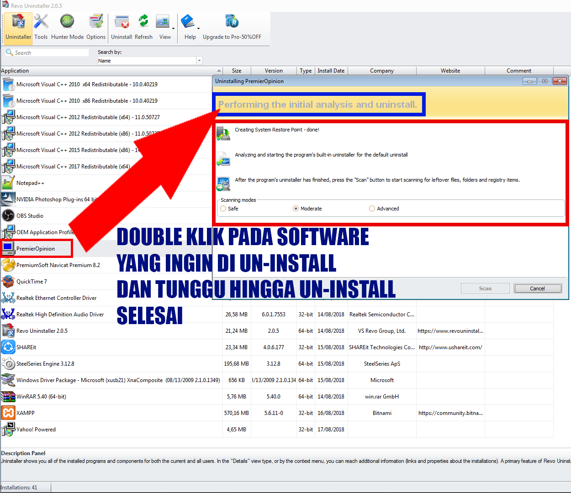
Task: Select NVIDIA Photoshop Plug-ins icon
Action: click(x=8, y=199)
